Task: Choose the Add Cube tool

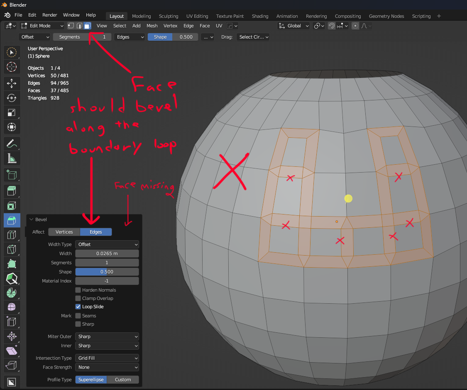Action: (x=12, y=175)
